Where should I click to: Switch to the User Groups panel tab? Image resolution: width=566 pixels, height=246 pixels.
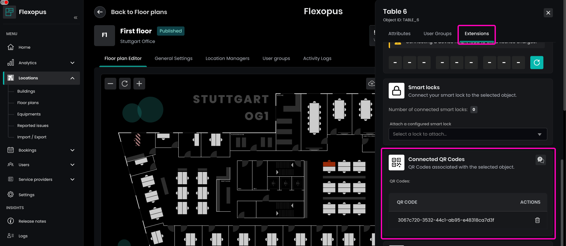(x=437, y=34)
